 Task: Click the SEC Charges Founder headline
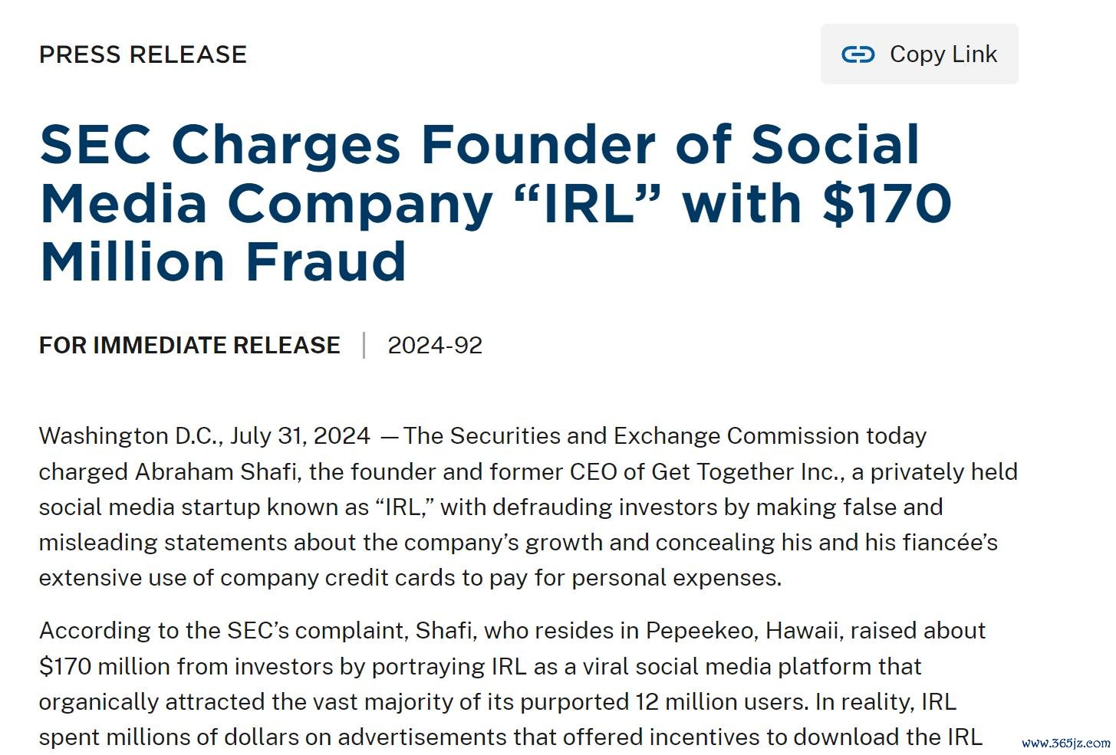click(479, 145)
